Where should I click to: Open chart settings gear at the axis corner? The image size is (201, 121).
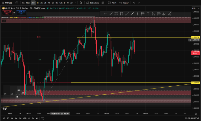pos(196,114)
